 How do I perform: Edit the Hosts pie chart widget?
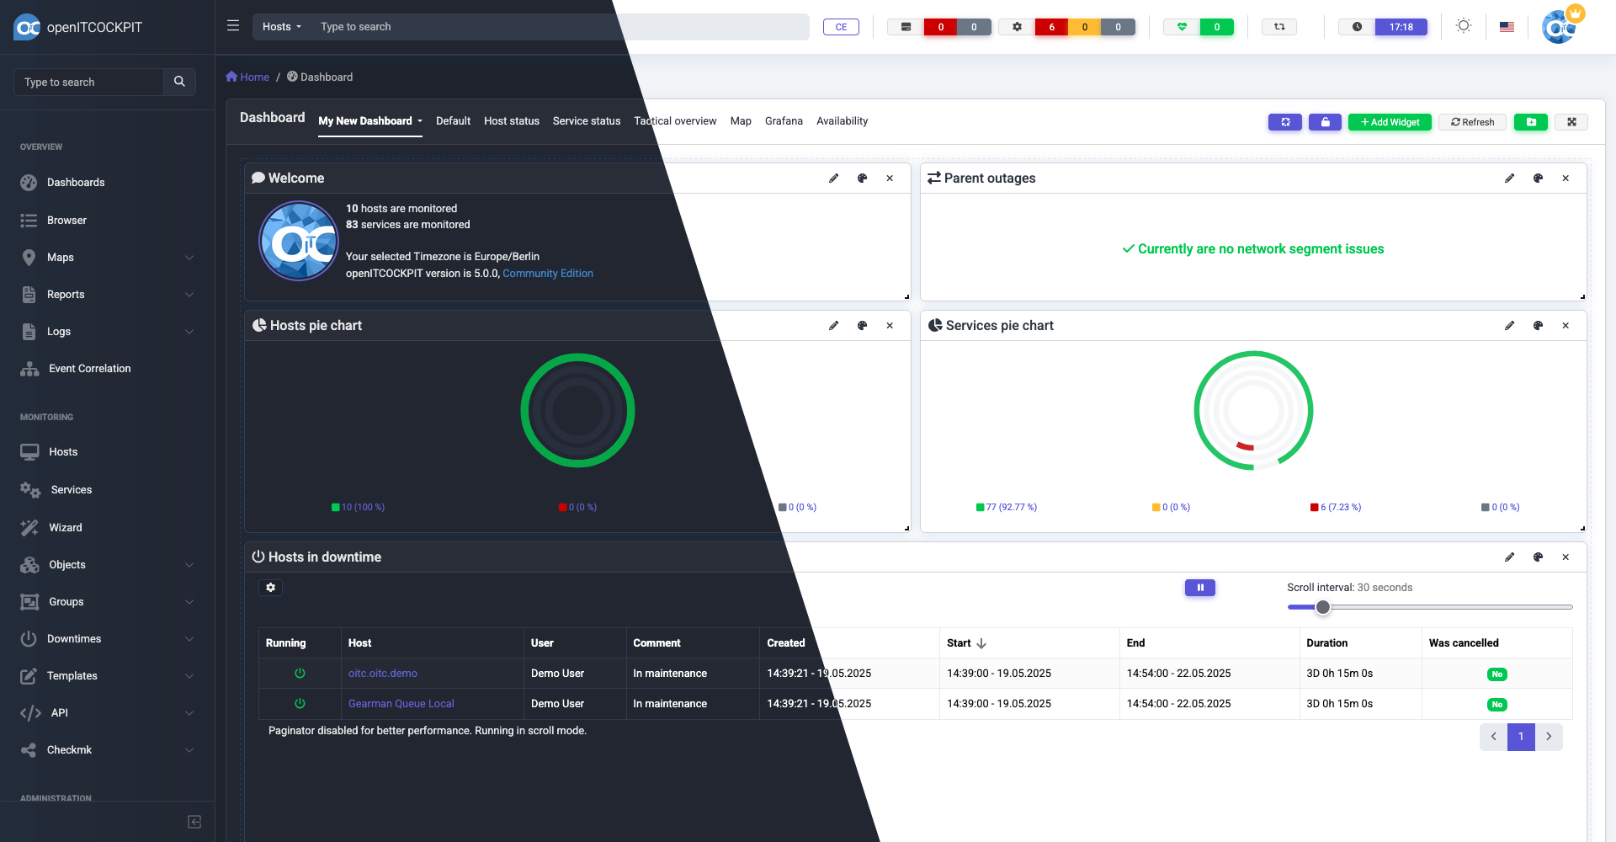[833, 326]
